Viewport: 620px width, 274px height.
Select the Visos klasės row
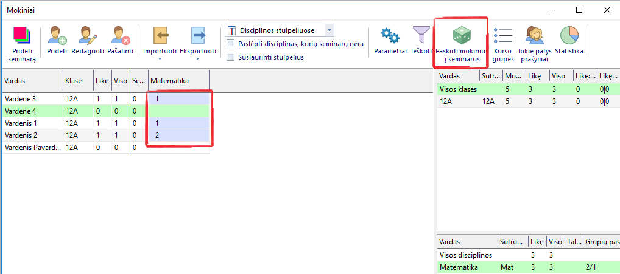(458, 89)
